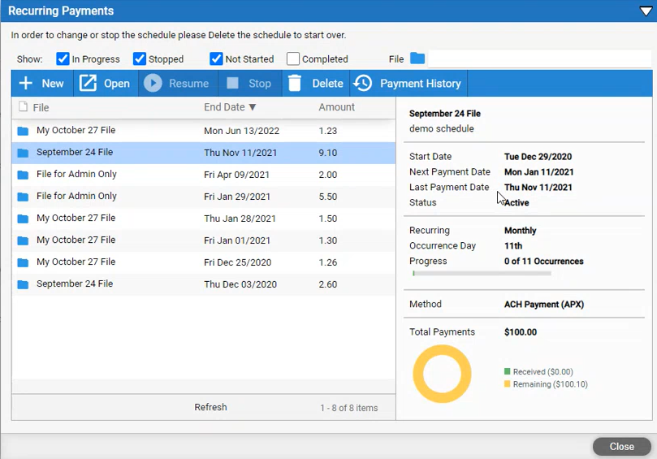Viewport: 657px width, 459px height.
Task: Click the Stop square icon
Action: 232,83
